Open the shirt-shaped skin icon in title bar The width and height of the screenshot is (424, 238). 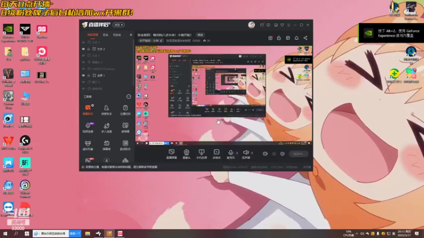(x=282, y=25)
